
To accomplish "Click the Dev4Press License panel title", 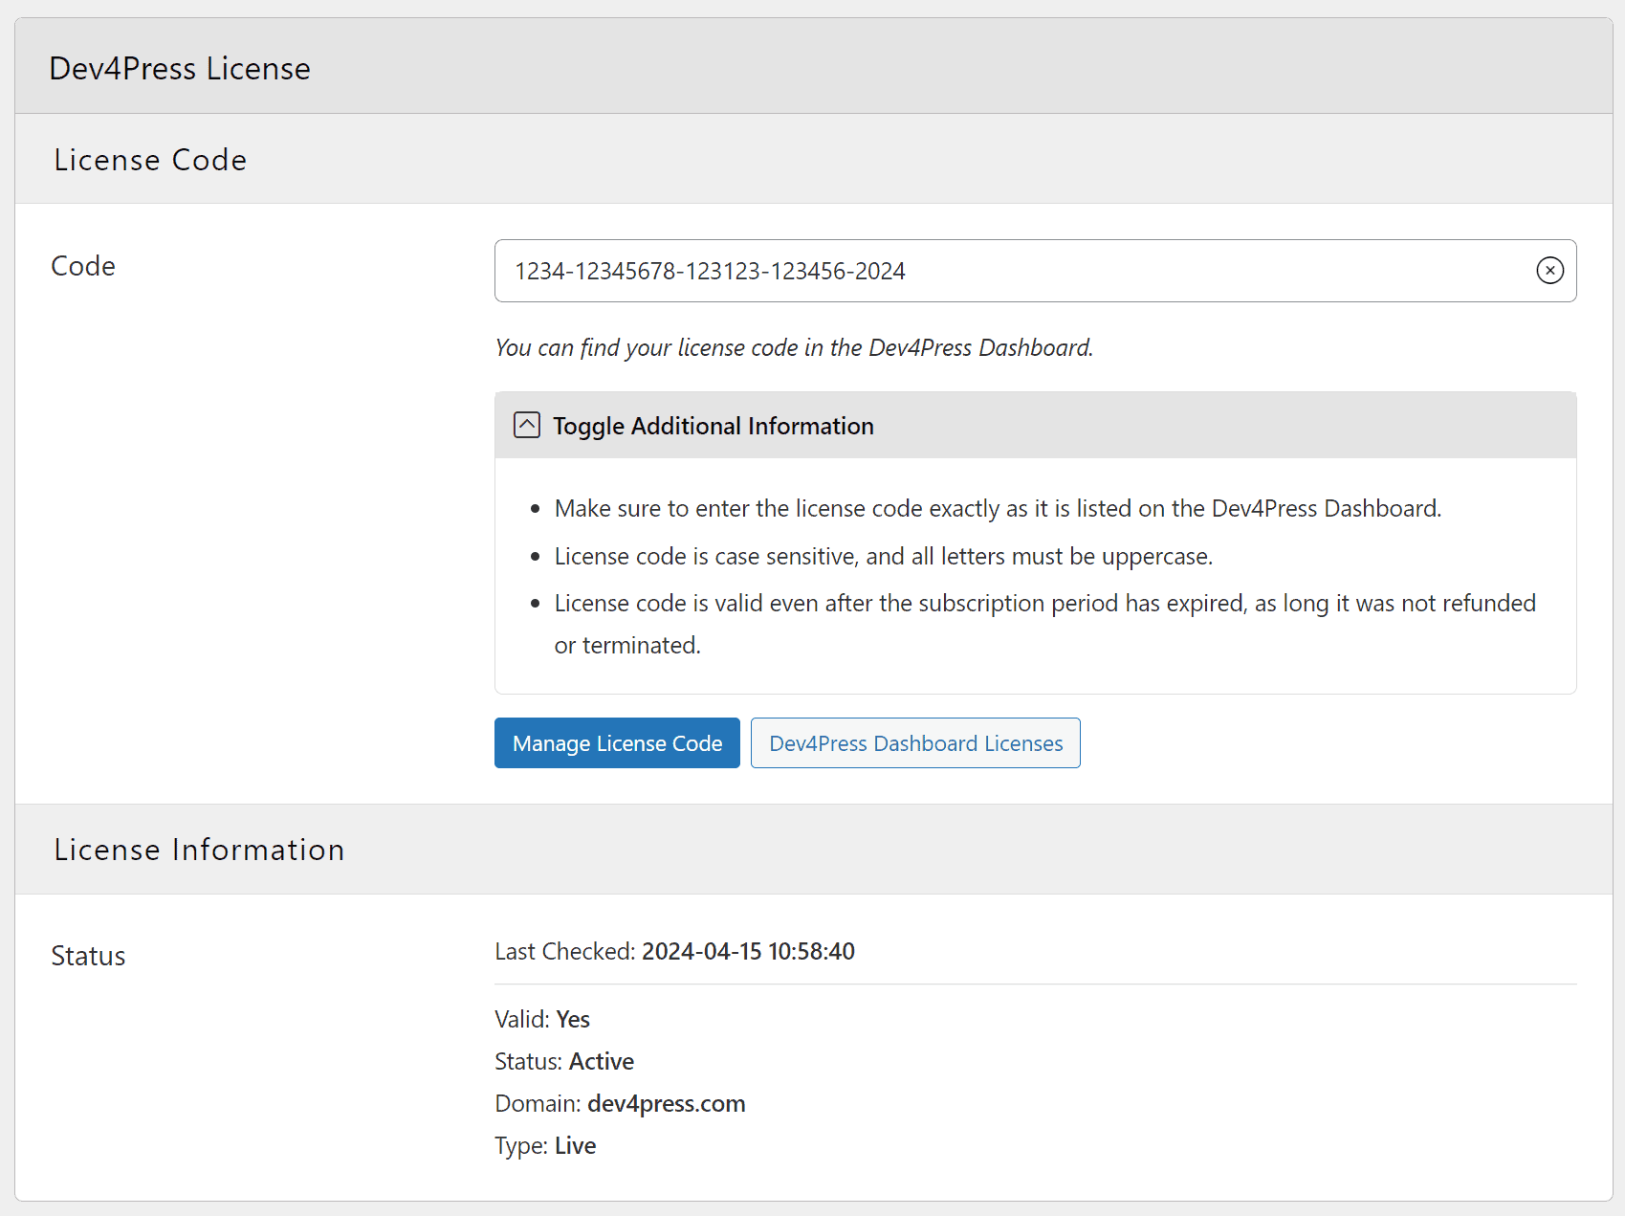I will click(180, 69).
